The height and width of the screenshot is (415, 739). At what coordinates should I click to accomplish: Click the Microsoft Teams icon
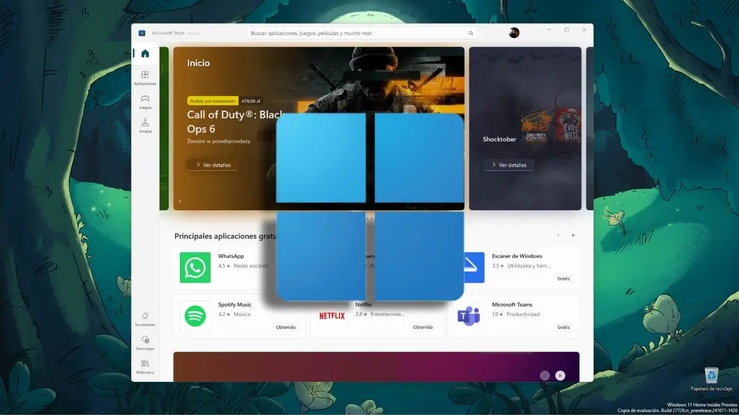click(469, 315)
